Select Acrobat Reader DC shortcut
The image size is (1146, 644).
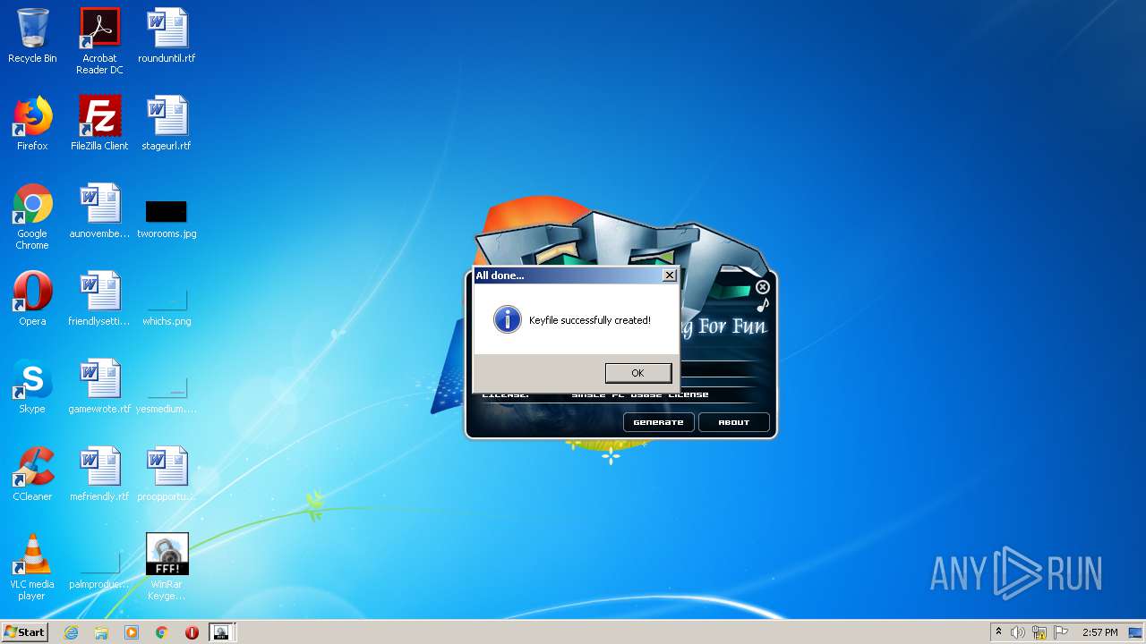[x=99, y=41]
